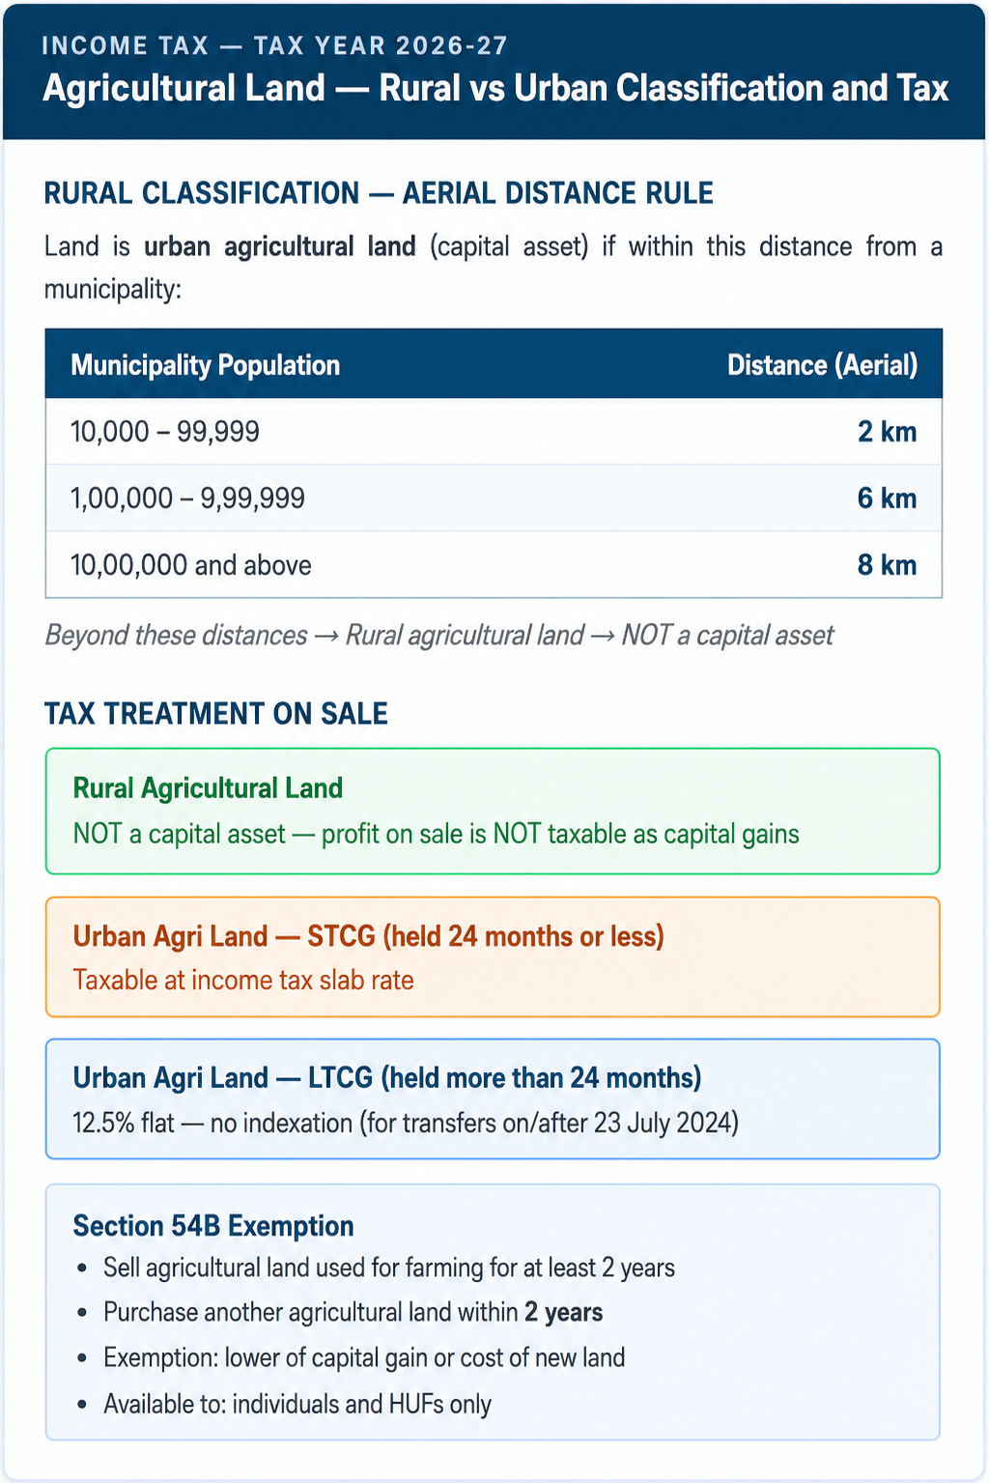Viewport: 989px width, 1483px height.
Task: Select the 10,00,000 and above row
Action: click(x=494, y=565)
